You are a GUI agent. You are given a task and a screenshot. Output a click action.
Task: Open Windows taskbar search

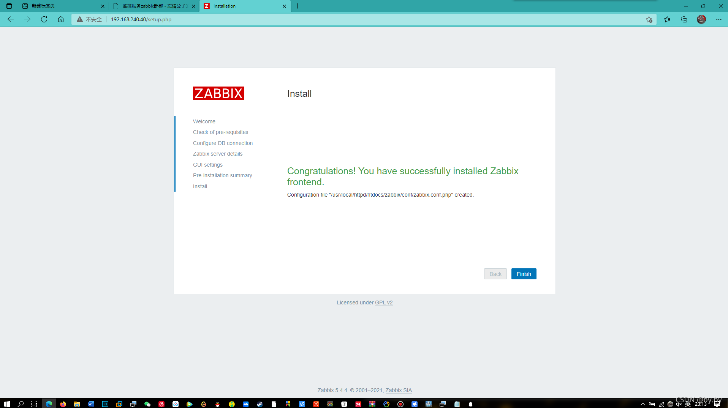coord(21,404)
